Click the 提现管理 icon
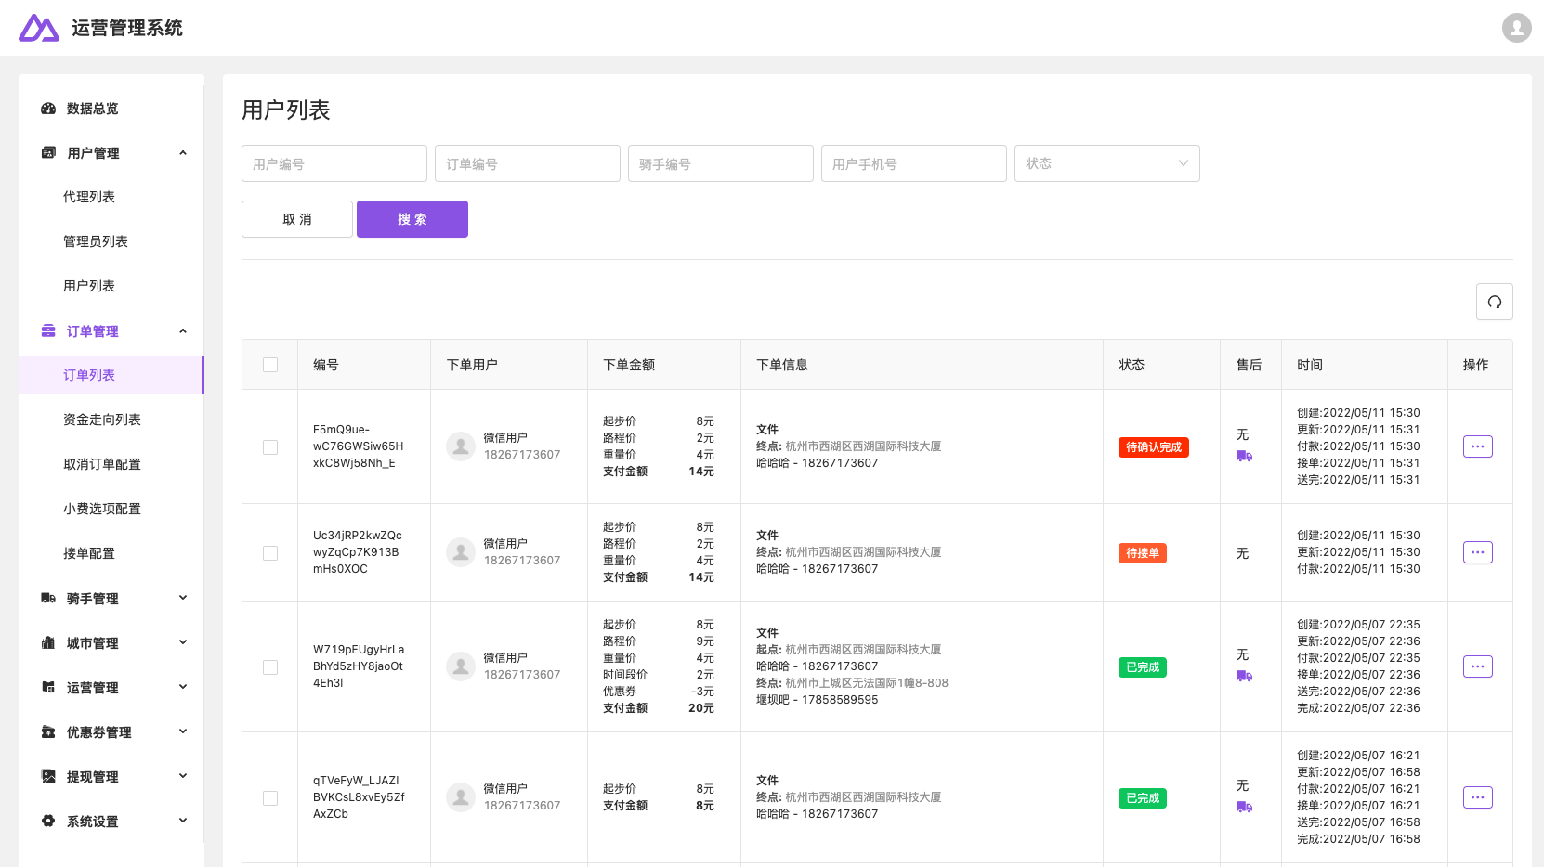Viewport: 1544px width, 867px height. click(48, 776)
